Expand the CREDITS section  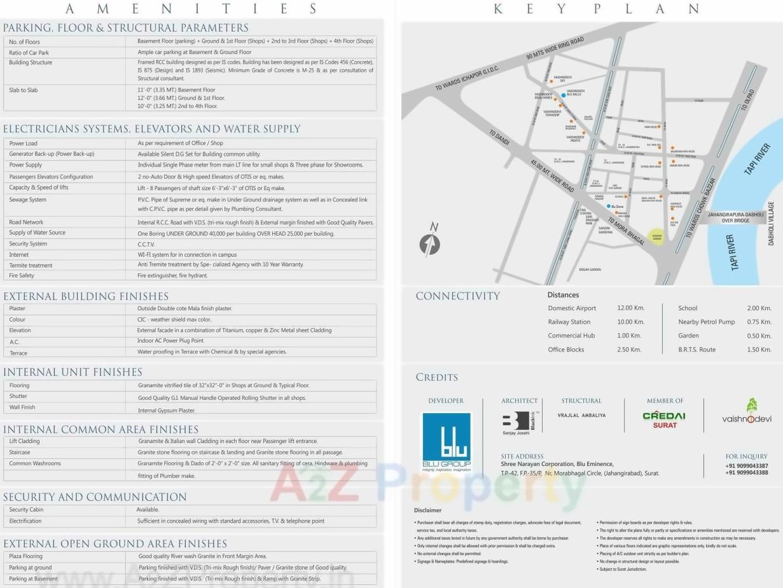[436, 378]
